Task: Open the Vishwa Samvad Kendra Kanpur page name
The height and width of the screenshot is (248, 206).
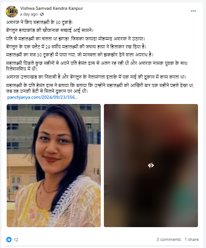Action: pos(52,8)
